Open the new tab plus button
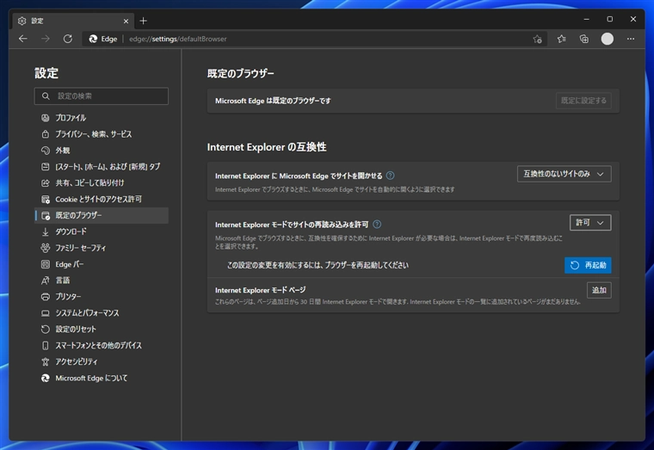Screen dimensions: 654x450 click(x=143, y=20)
